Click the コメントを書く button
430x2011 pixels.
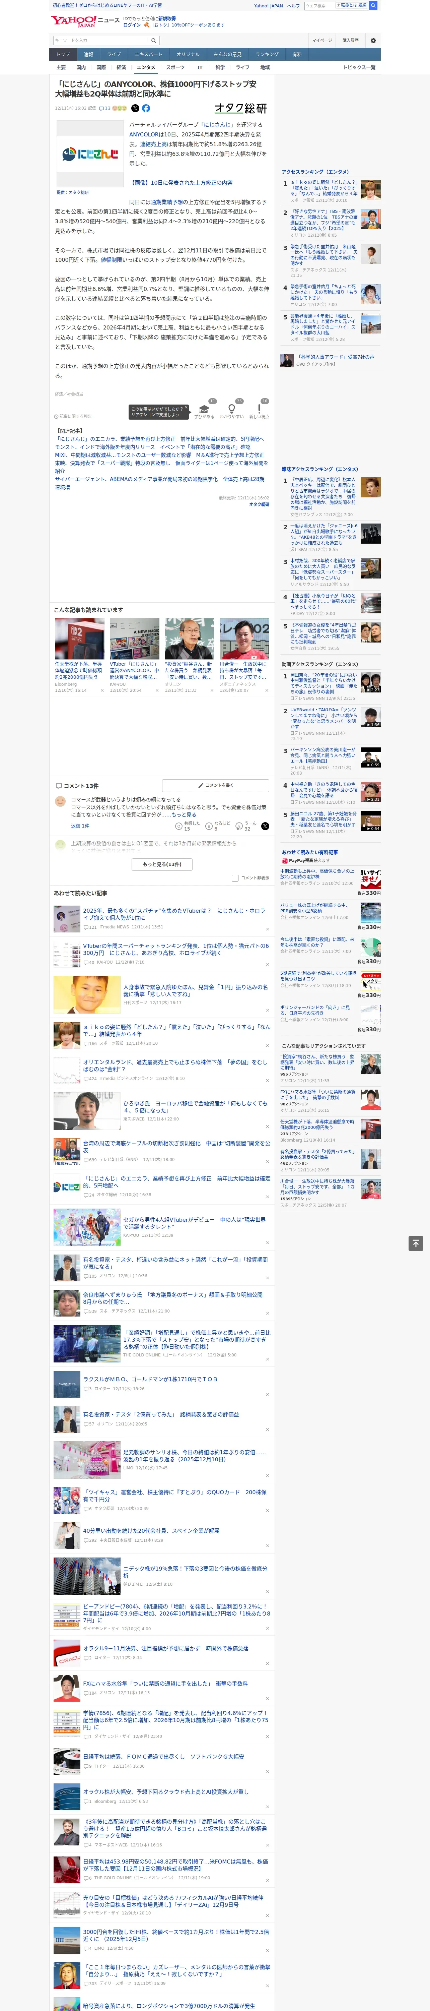(216, 785)
